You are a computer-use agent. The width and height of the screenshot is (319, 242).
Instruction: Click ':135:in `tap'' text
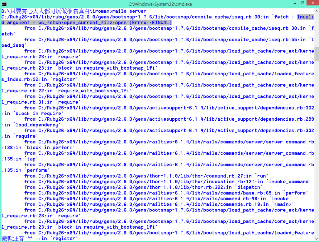[x=20, y=159]
